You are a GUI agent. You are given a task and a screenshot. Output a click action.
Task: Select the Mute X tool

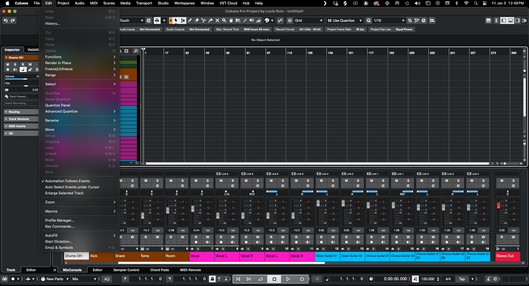point(217,20)
